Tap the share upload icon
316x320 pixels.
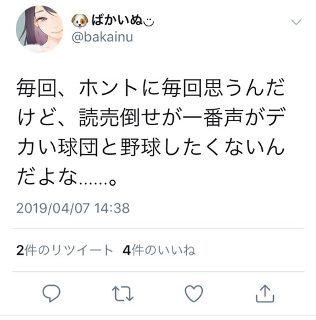[265, 294]
